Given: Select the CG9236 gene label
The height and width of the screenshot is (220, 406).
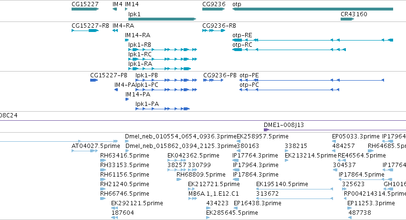Looking at the screenshot, I should (214, 4).
